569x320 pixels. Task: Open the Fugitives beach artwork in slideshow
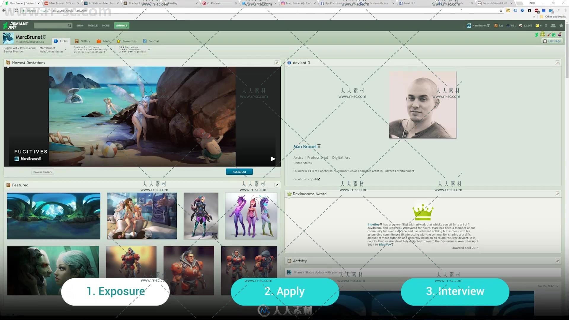(x=142, y=116)
